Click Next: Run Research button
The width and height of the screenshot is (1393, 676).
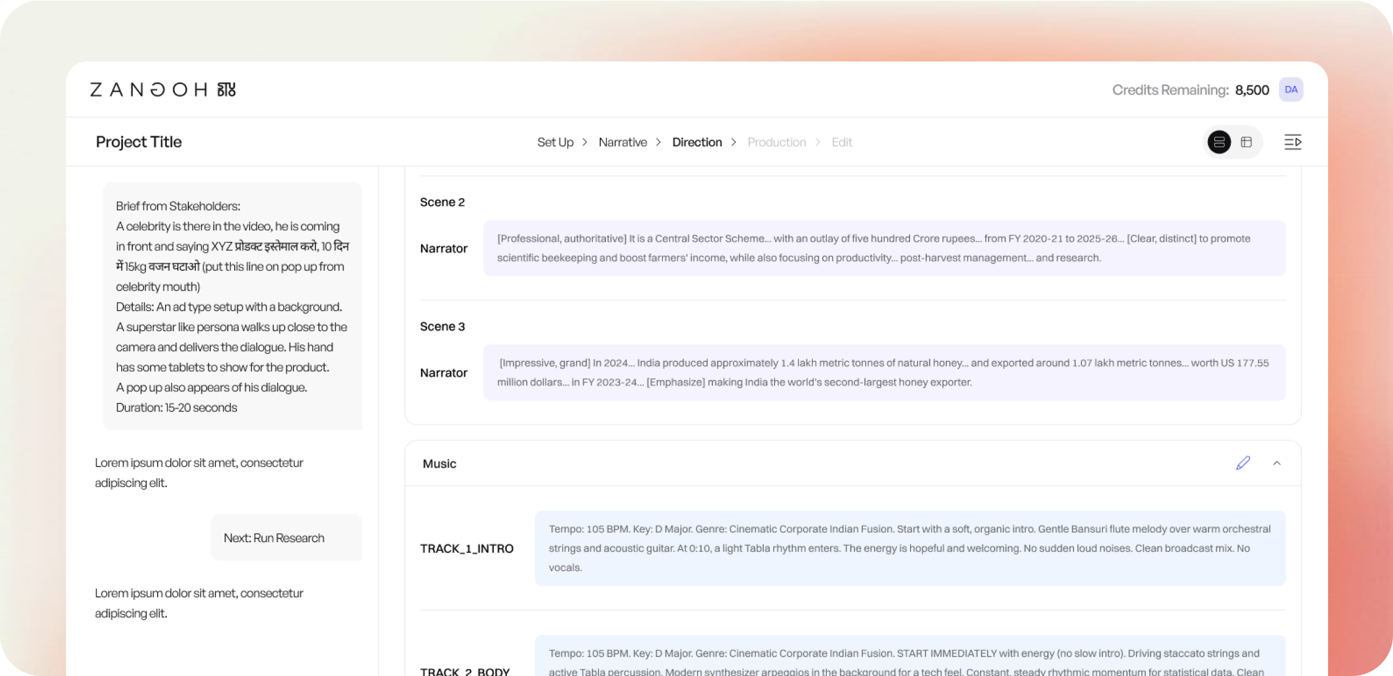coord(286,538)
